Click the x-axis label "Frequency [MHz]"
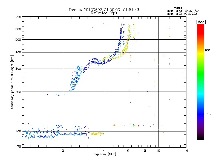The image size is (219, 164). [x=104, y=154]
